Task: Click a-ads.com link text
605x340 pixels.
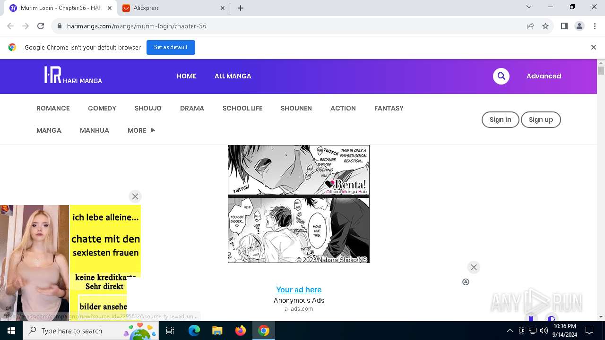Action: (299, 309)
